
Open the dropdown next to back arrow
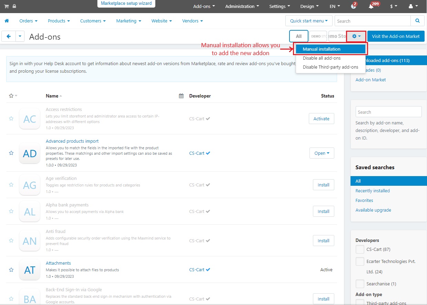20,36
